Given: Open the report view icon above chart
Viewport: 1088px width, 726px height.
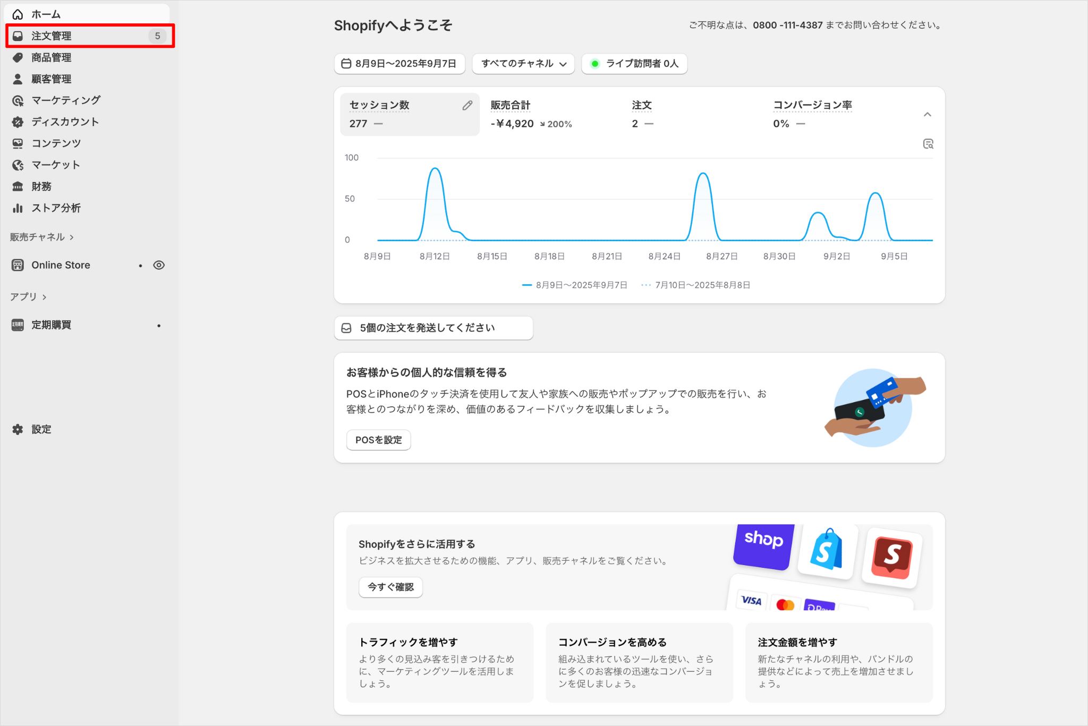Looking at the screenshot, I should 928,144.
